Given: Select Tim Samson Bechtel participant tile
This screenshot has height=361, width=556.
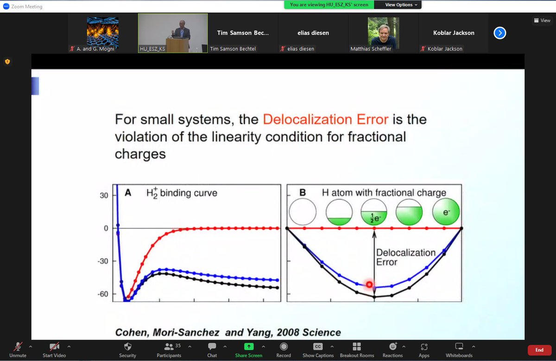Looking at the screenshot, I should click(243, 33).
